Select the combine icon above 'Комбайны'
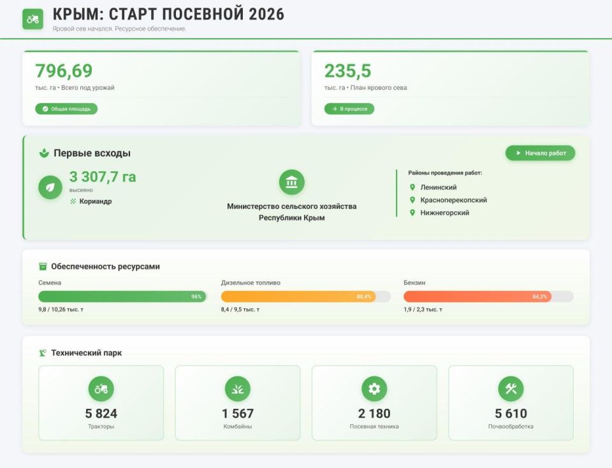Viewport: 612px width, 468px height. (x=237, y=388)
